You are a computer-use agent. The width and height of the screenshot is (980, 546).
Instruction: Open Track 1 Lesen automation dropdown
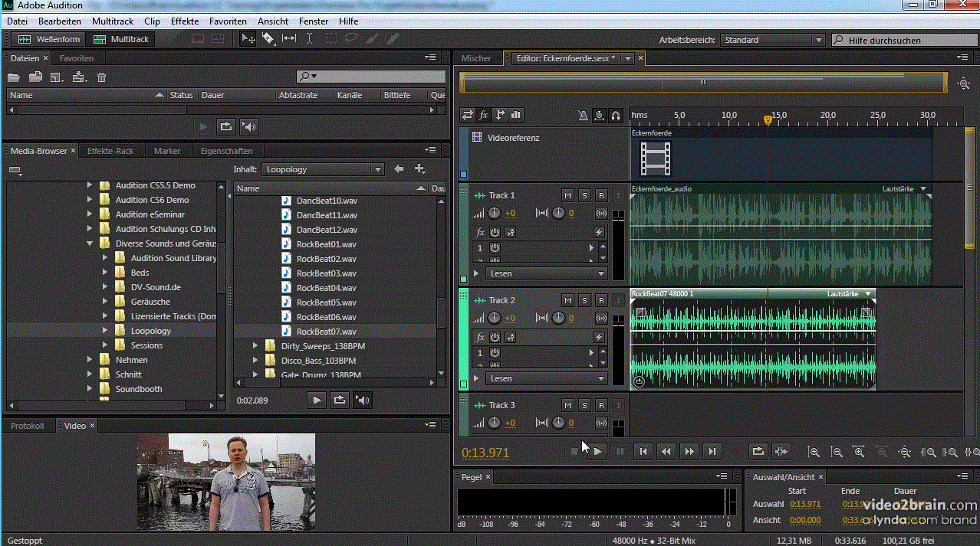point(546,273)
